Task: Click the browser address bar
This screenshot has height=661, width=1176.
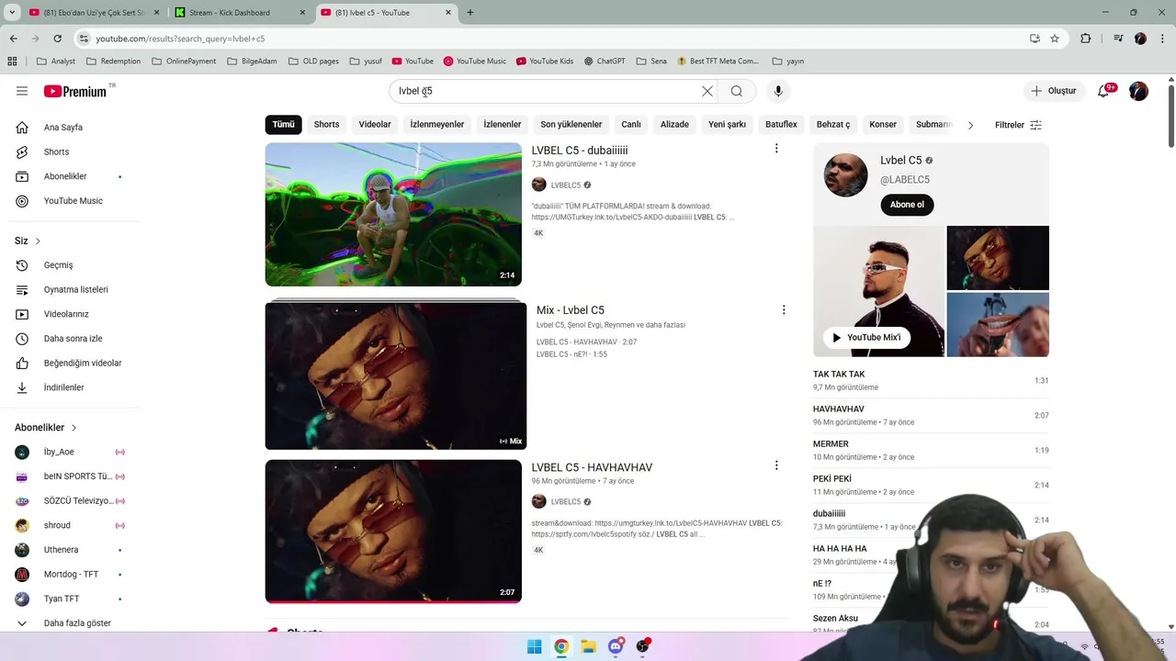Action: click(x=551, y=39)
